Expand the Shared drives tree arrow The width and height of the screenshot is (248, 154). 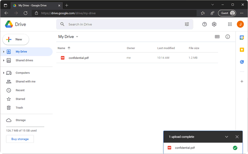click(x=4, y=60)
